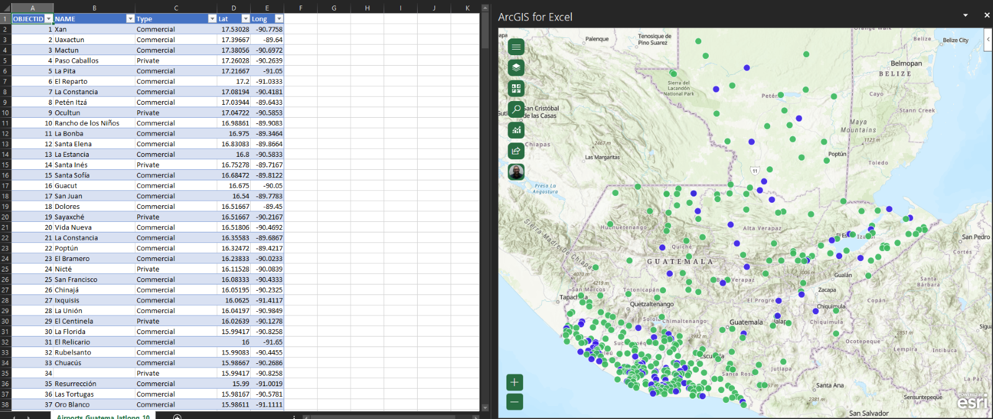Image resolution: width=993 pixels, height=419 pixels.
Task: Open the Lat column filter dropdown
Action: coord(246,19)
